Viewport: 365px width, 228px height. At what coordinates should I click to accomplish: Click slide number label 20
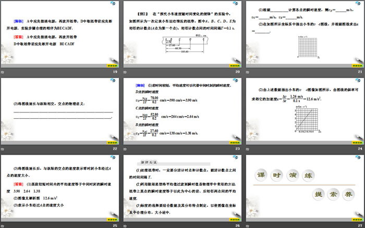(237, 72)
